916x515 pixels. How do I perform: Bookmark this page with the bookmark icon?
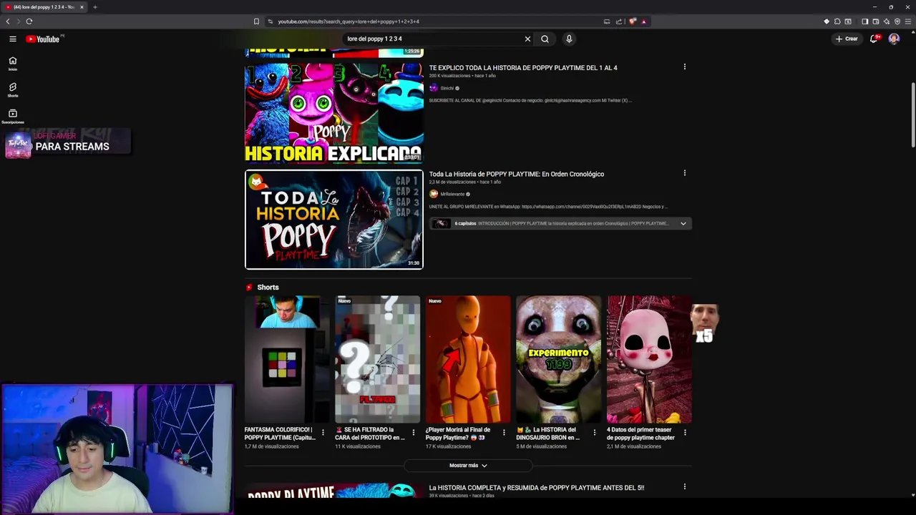pos(256,21)
